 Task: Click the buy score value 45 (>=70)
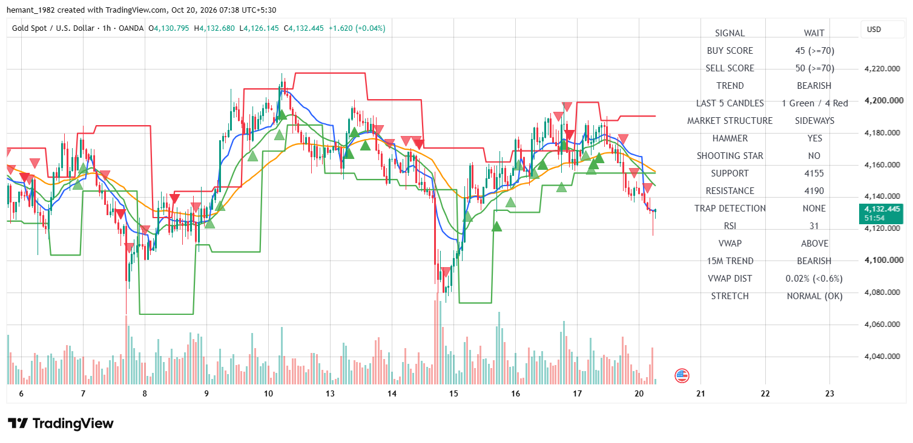(x=814, y=51)
